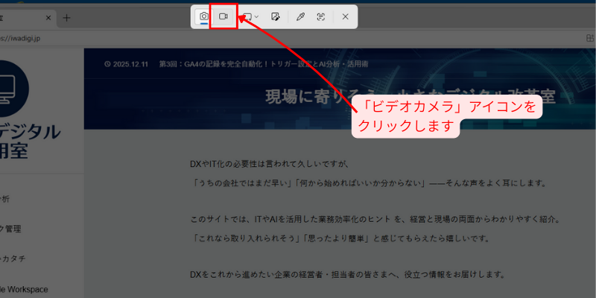Activate the text extractor scan icon
The width and height of the screenshot is (596, 298).
point(321,16)
